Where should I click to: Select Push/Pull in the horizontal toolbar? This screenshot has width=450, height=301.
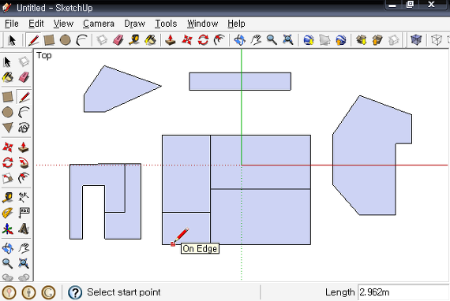(171, 40)
